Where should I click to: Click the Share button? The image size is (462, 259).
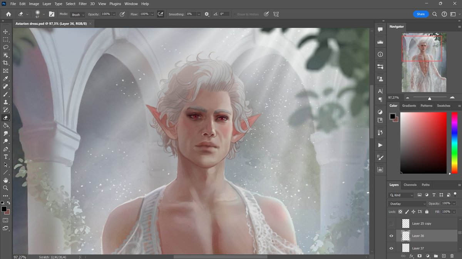tap(420, 13)
